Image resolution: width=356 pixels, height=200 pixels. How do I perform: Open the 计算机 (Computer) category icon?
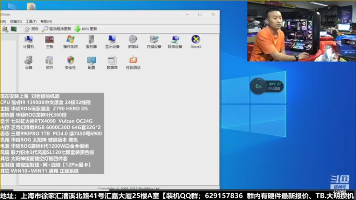click(x=28, y=42)
